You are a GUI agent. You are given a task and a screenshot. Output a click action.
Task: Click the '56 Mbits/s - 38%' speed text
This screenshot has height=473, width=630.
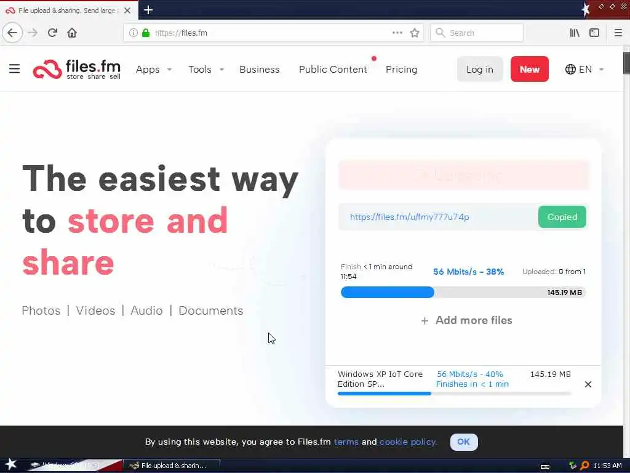[468, 272]
